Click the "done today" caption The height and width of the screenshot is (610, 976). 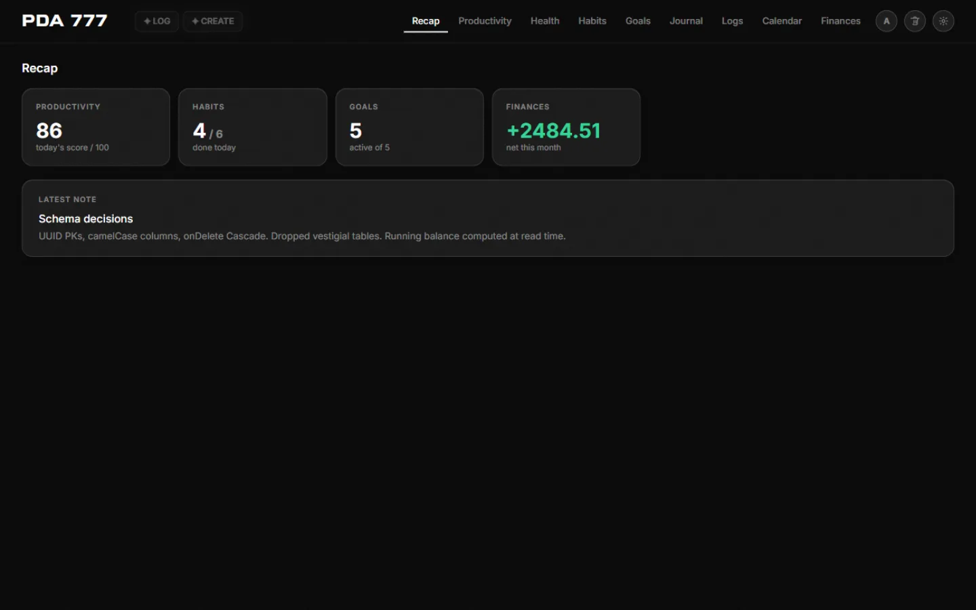point(214,148)
